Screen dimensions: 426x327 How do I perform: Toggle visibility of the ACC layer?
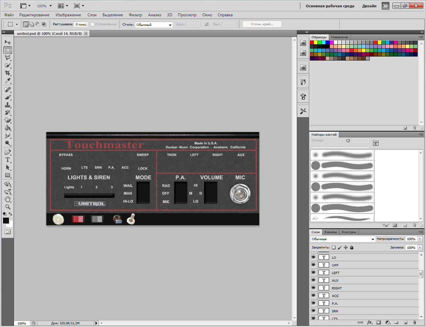tap(313, 295)
